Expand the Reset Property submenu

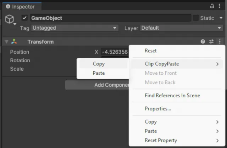click(177, 140)
